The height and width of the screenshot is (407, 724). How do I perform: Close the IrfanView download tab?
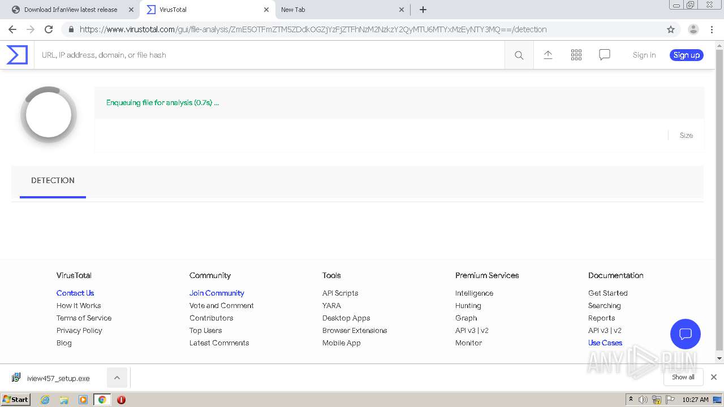(x=131, y=10)
